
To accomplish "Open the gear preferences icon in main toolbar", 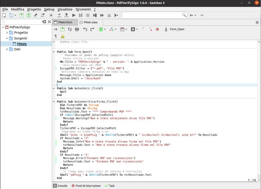I will click(51, 15).
